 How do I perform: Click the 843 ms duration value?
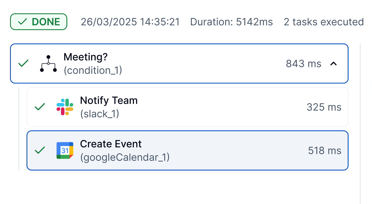pos(303,63)
